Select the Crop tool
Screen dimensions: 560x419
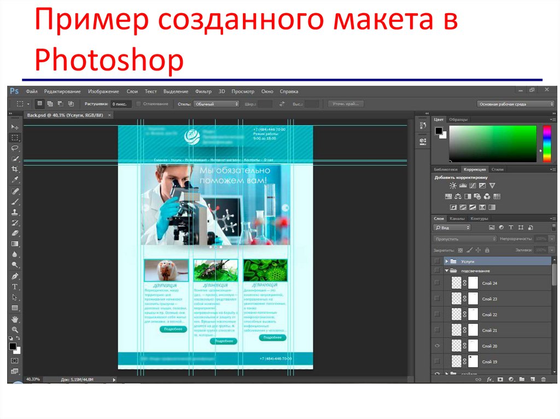(x=15, y=169)
